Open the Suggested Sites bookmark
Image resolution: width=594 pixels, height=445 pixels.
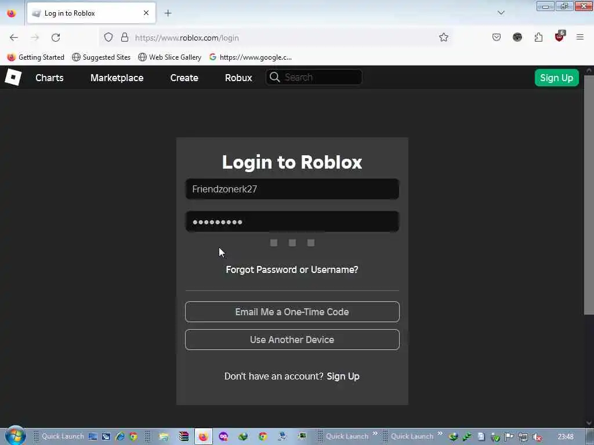coord(101,57)
